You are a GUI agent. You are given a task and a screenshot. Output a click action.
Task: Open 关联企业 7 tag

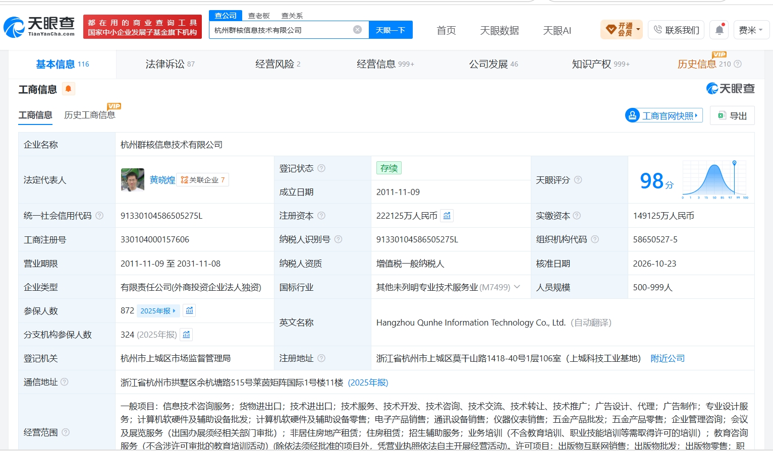[x=203, y=180]
